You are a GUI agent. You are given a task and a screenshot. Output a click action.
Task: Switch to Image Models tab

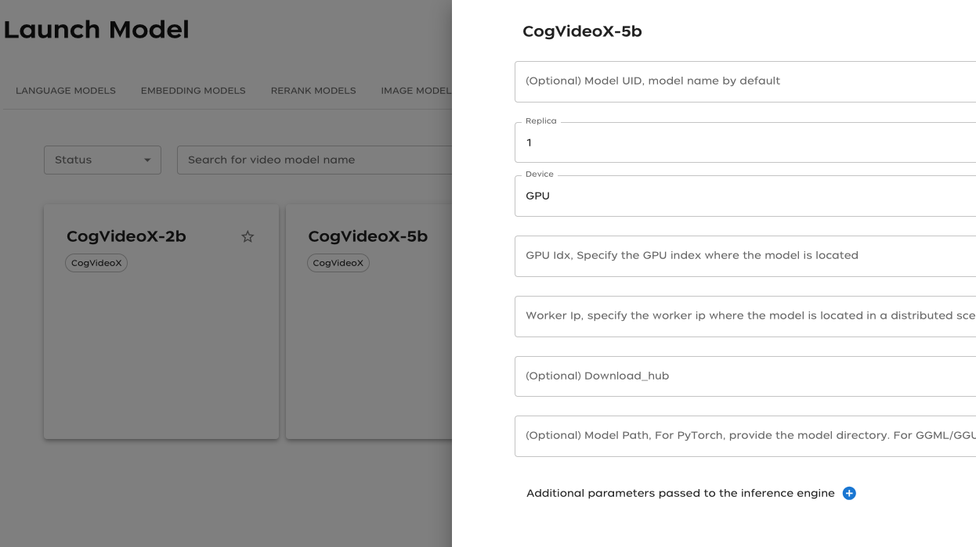coord(416,91)
